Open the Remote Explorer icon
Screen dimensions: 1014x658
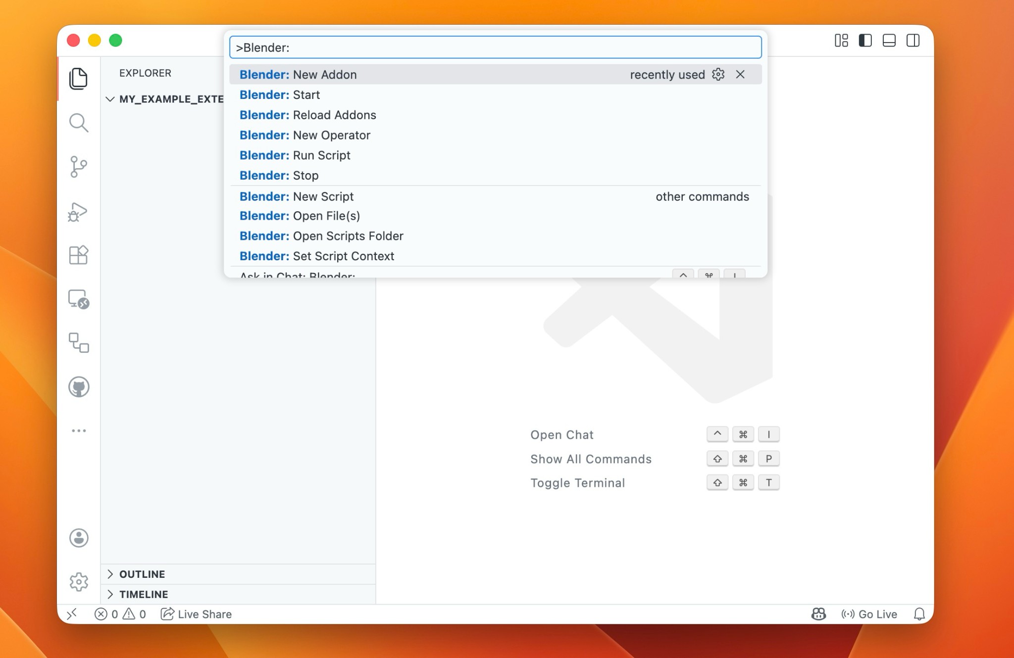tap(79, 300)
